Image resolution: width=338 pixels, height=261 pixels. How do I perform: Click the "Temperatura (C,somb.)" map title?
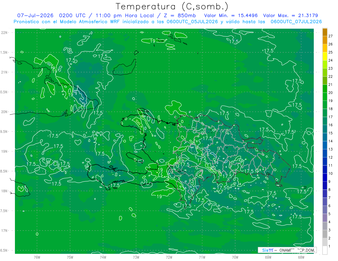coord(172,6)
